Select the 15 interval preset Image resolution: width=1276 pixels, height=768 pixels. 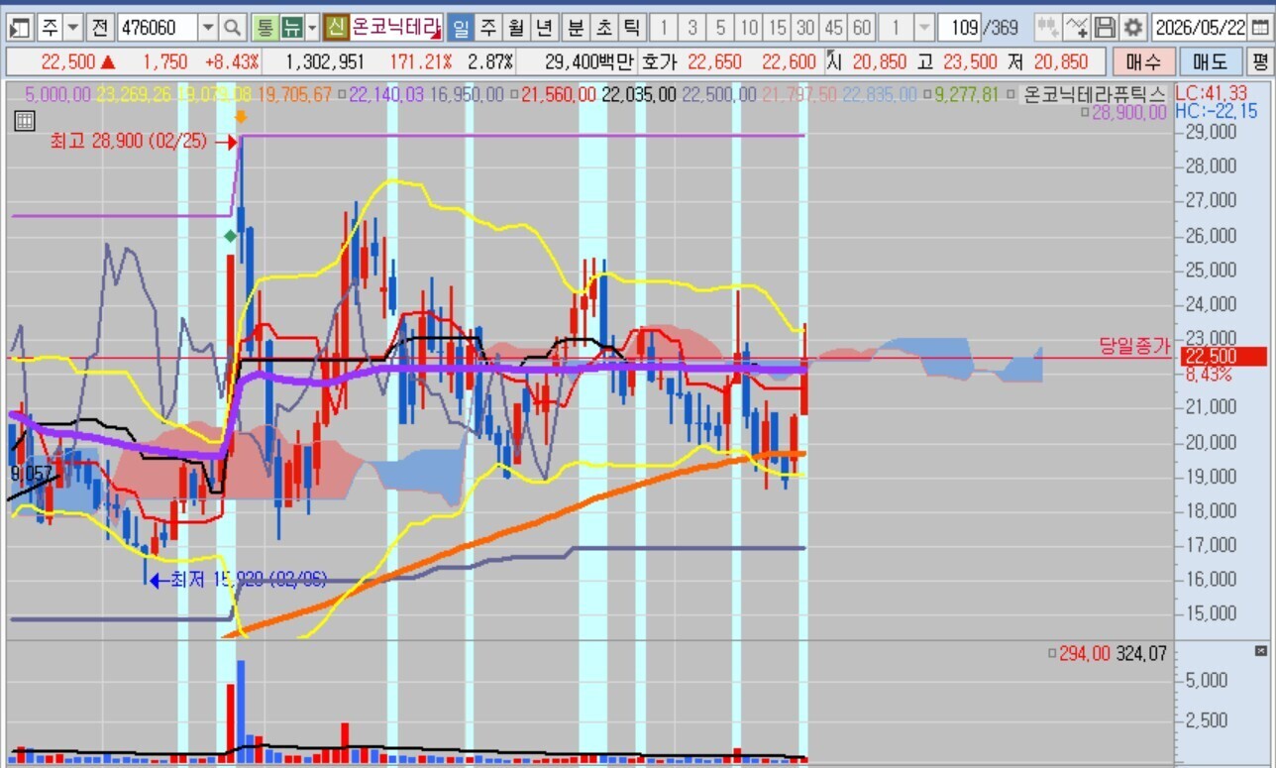click(779, 27)
